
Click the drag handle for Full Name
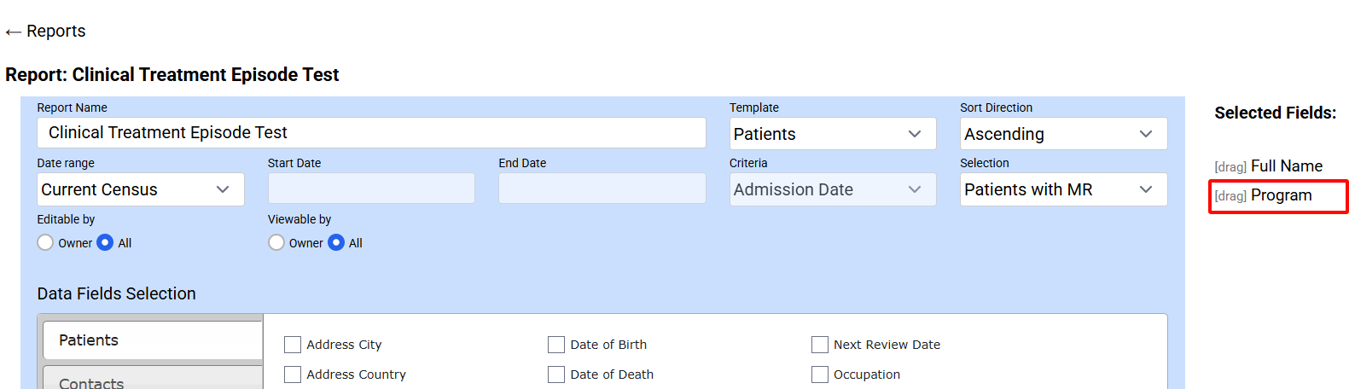(x=1230, y=167)
